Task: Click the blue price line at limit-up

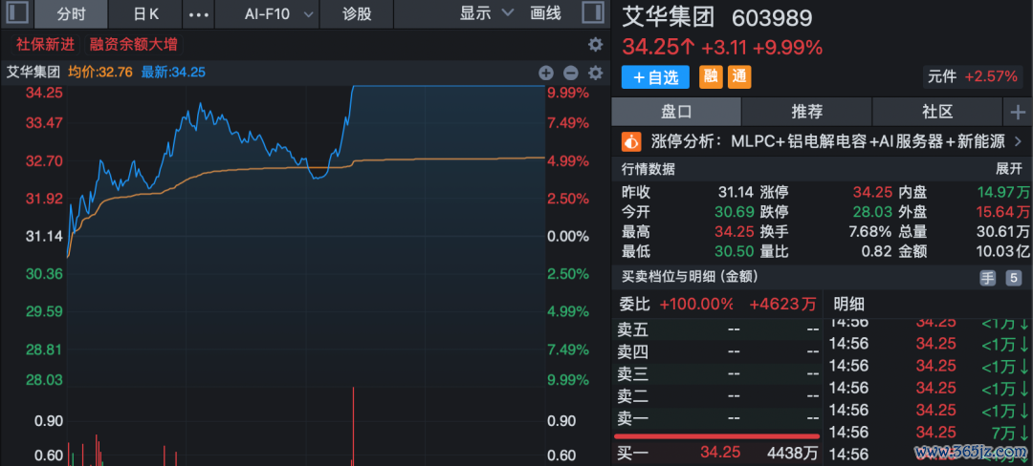Action: tap(450, 86)
